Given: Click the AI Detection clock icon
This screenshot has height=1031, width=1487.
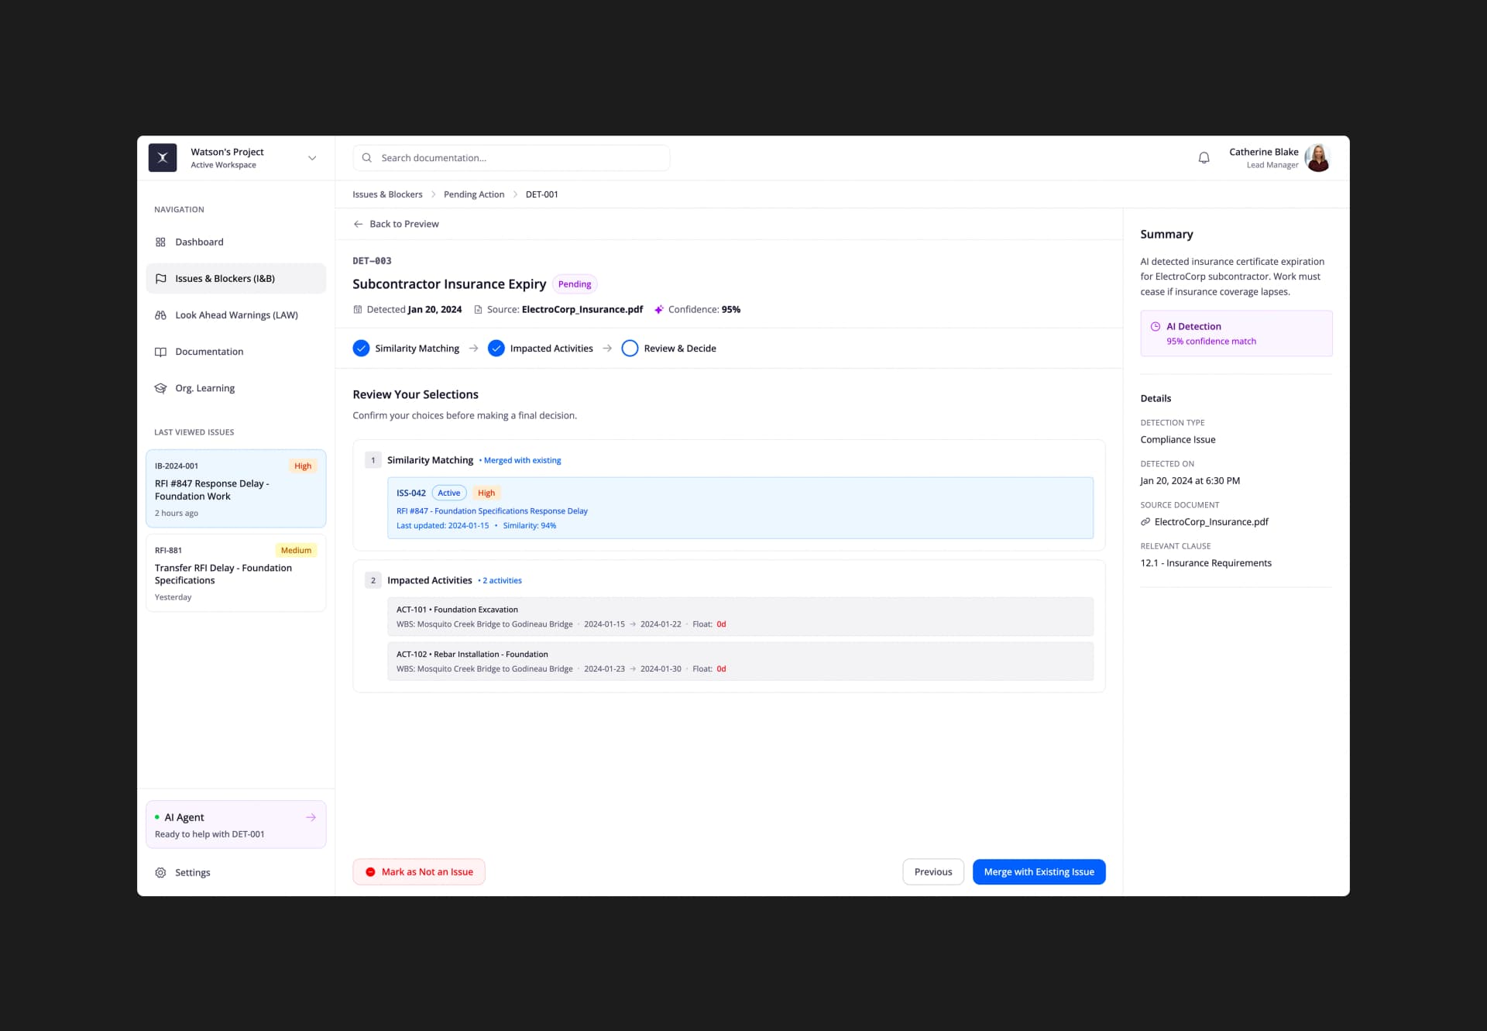Looking at the screenshot, I should (1156, 327).
